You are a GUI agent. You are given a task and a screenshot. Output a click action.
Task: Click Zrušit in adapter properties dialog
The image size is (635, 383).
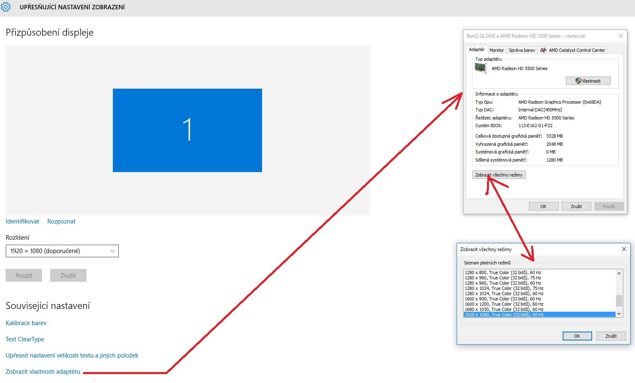pos(576,206)
